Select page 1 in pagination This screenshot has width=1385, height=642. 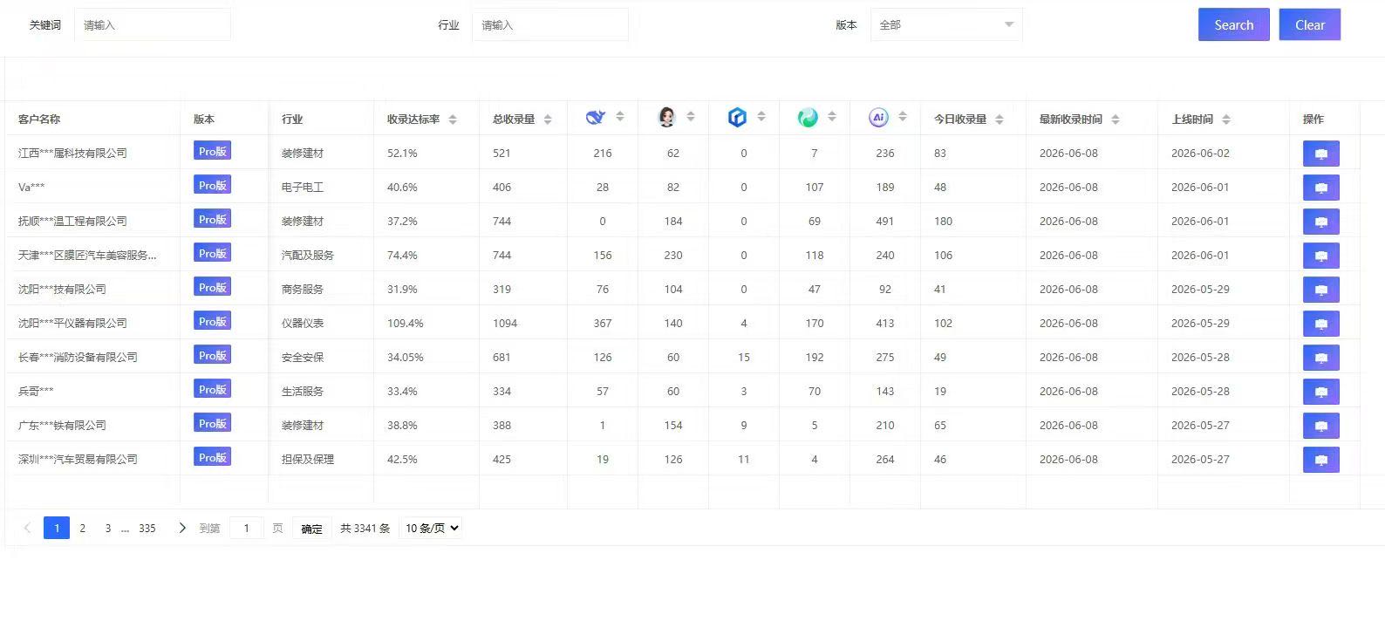click(57, 528)
